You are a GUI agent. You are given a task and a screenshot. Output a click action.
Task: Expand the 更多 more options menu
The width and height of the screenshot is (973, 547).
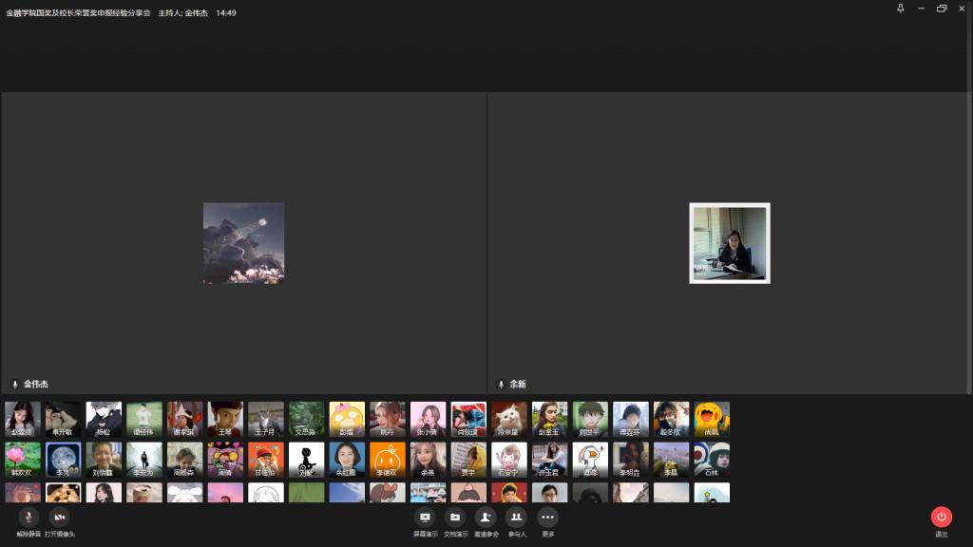[547, 518]
